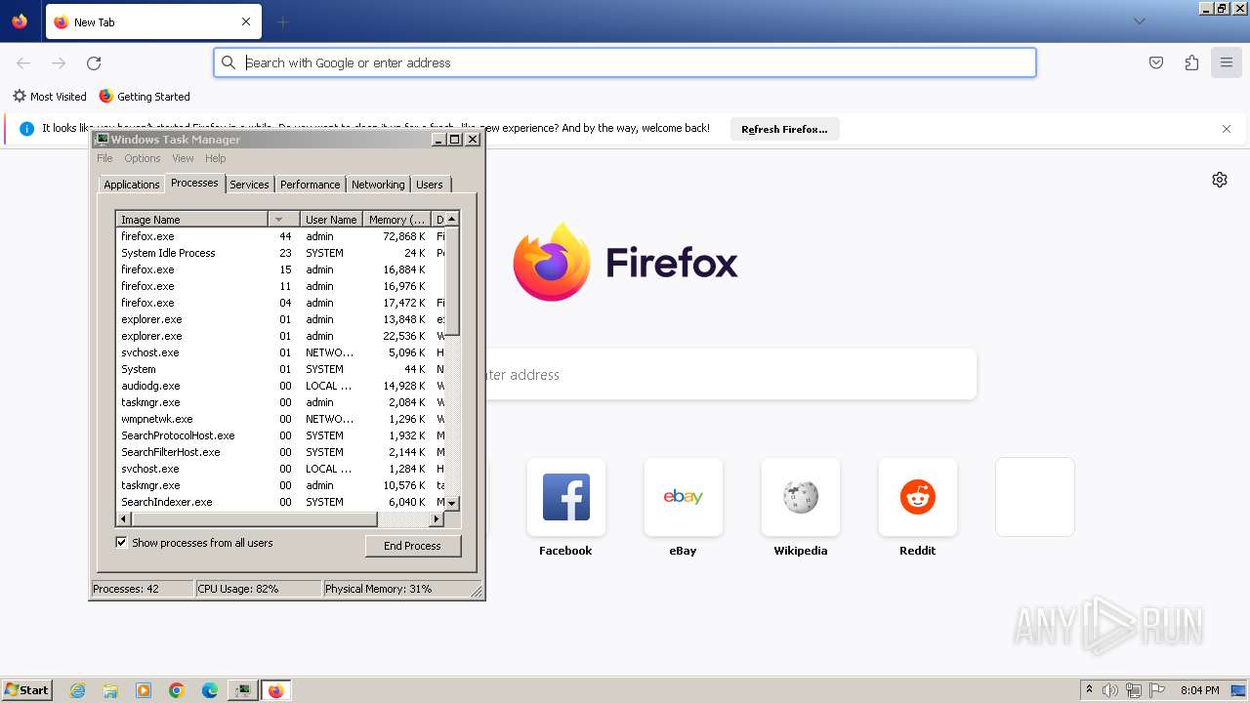This screenshot has width=1250, height=703.
Task: Switch to the Performance tab
Action: (x=310, y=185)
